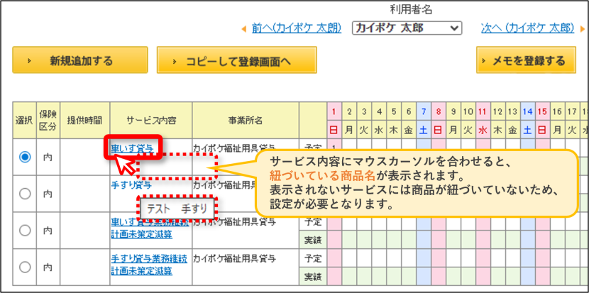Click the テスト 手すり tooltip label

click(177, 209)
